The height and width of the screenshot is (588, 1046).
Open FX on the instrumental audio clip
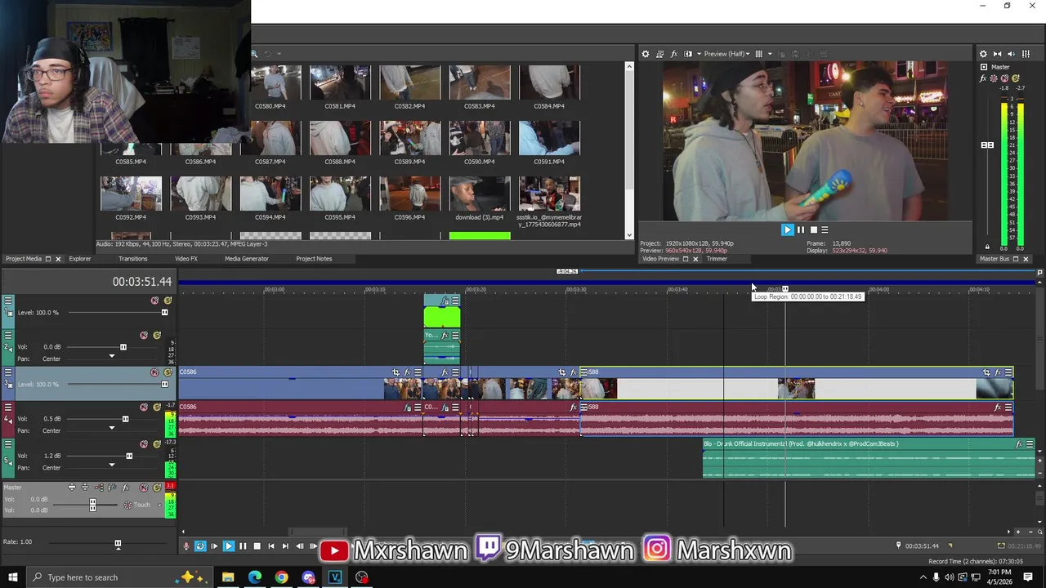click(1019, 444)
